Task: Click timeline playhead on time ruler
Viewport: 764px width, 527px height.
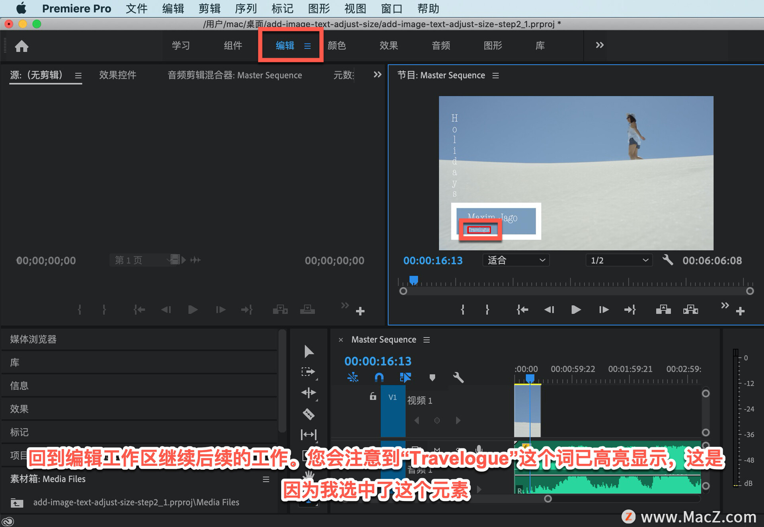Action: [530, 378]
